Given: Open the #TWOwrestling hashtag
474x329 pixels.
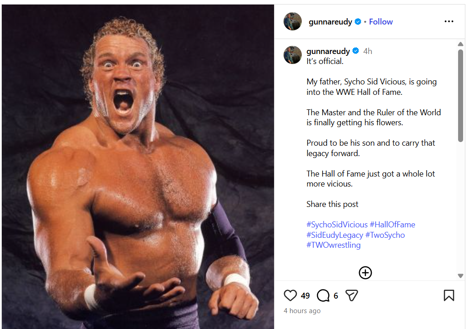Looking at the screenshot, I should tap(333, 245).
